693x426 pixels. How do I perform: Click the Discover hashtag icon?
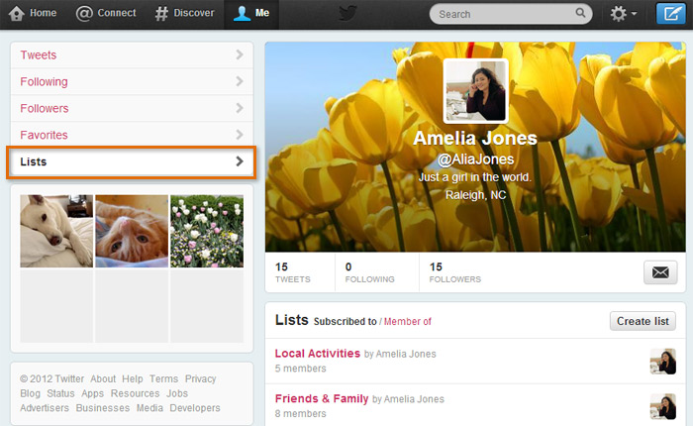coord(161,13)
